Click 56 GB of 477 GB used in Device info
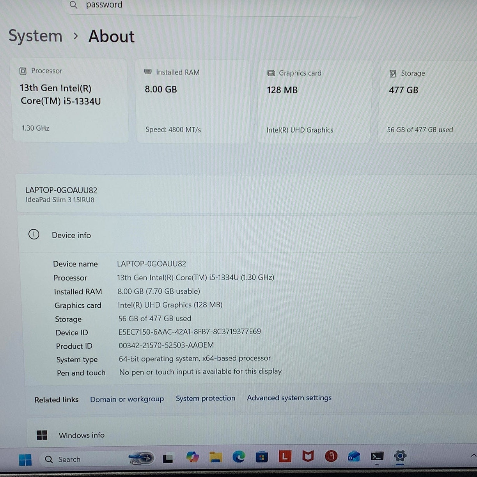 click(155, 319)
